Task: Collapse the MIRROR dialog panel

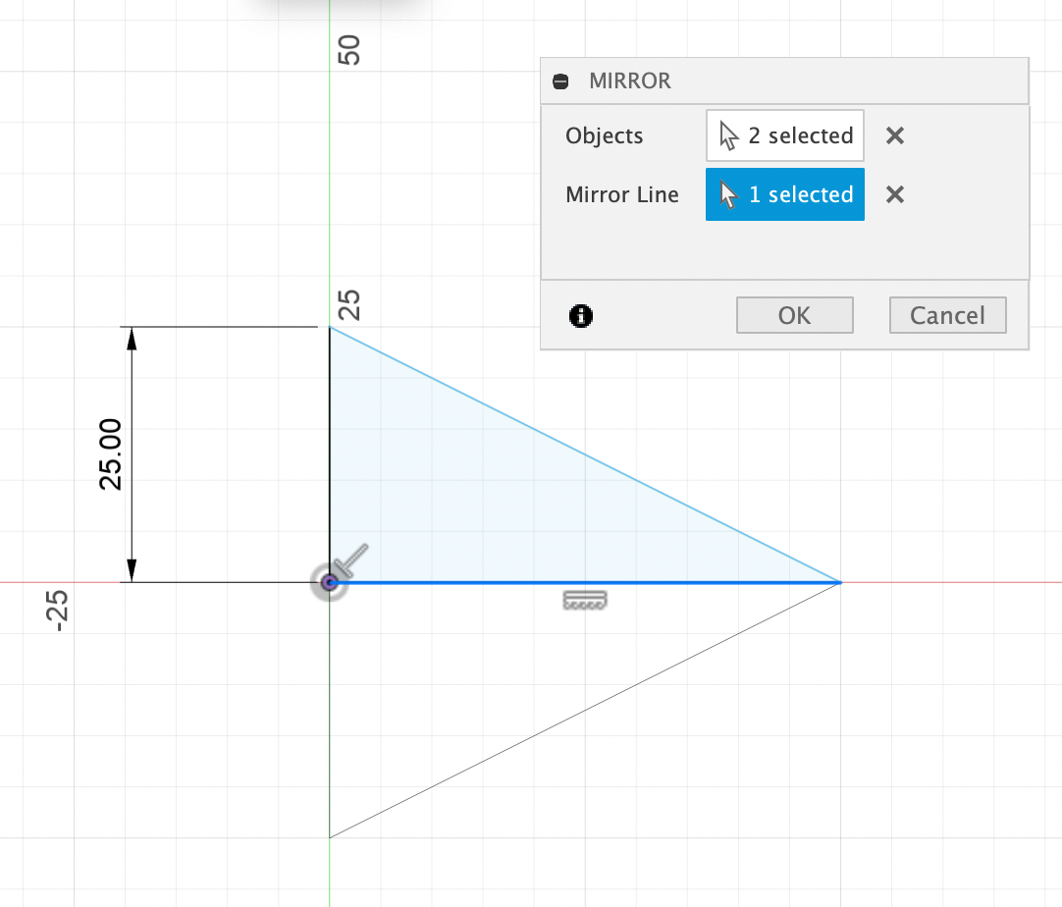Action: (560, 81)
